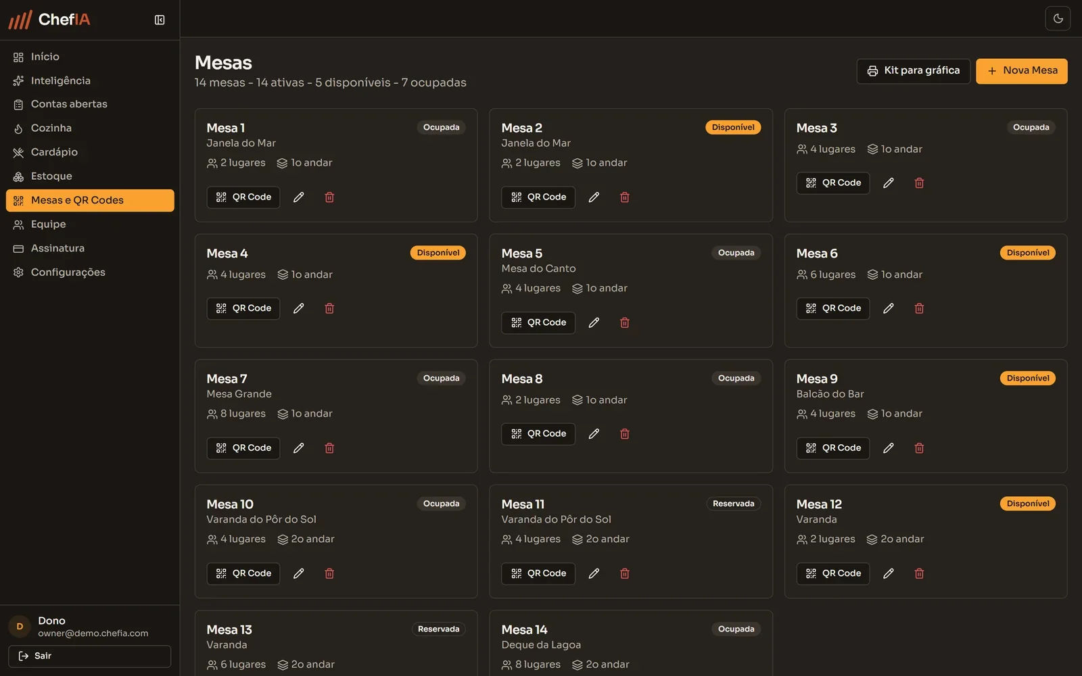Screen dimensions: 1082x676
Task: Edit Mesa 4 with pencil icon
Action: pyautogui.click(x=298, y=308)
